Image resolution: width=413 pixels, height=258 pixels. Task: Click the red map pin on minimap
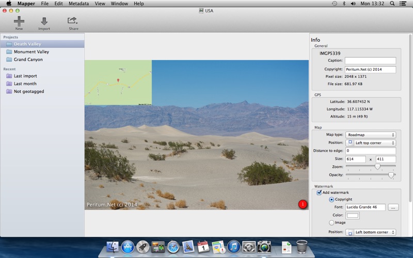point(118,80)
